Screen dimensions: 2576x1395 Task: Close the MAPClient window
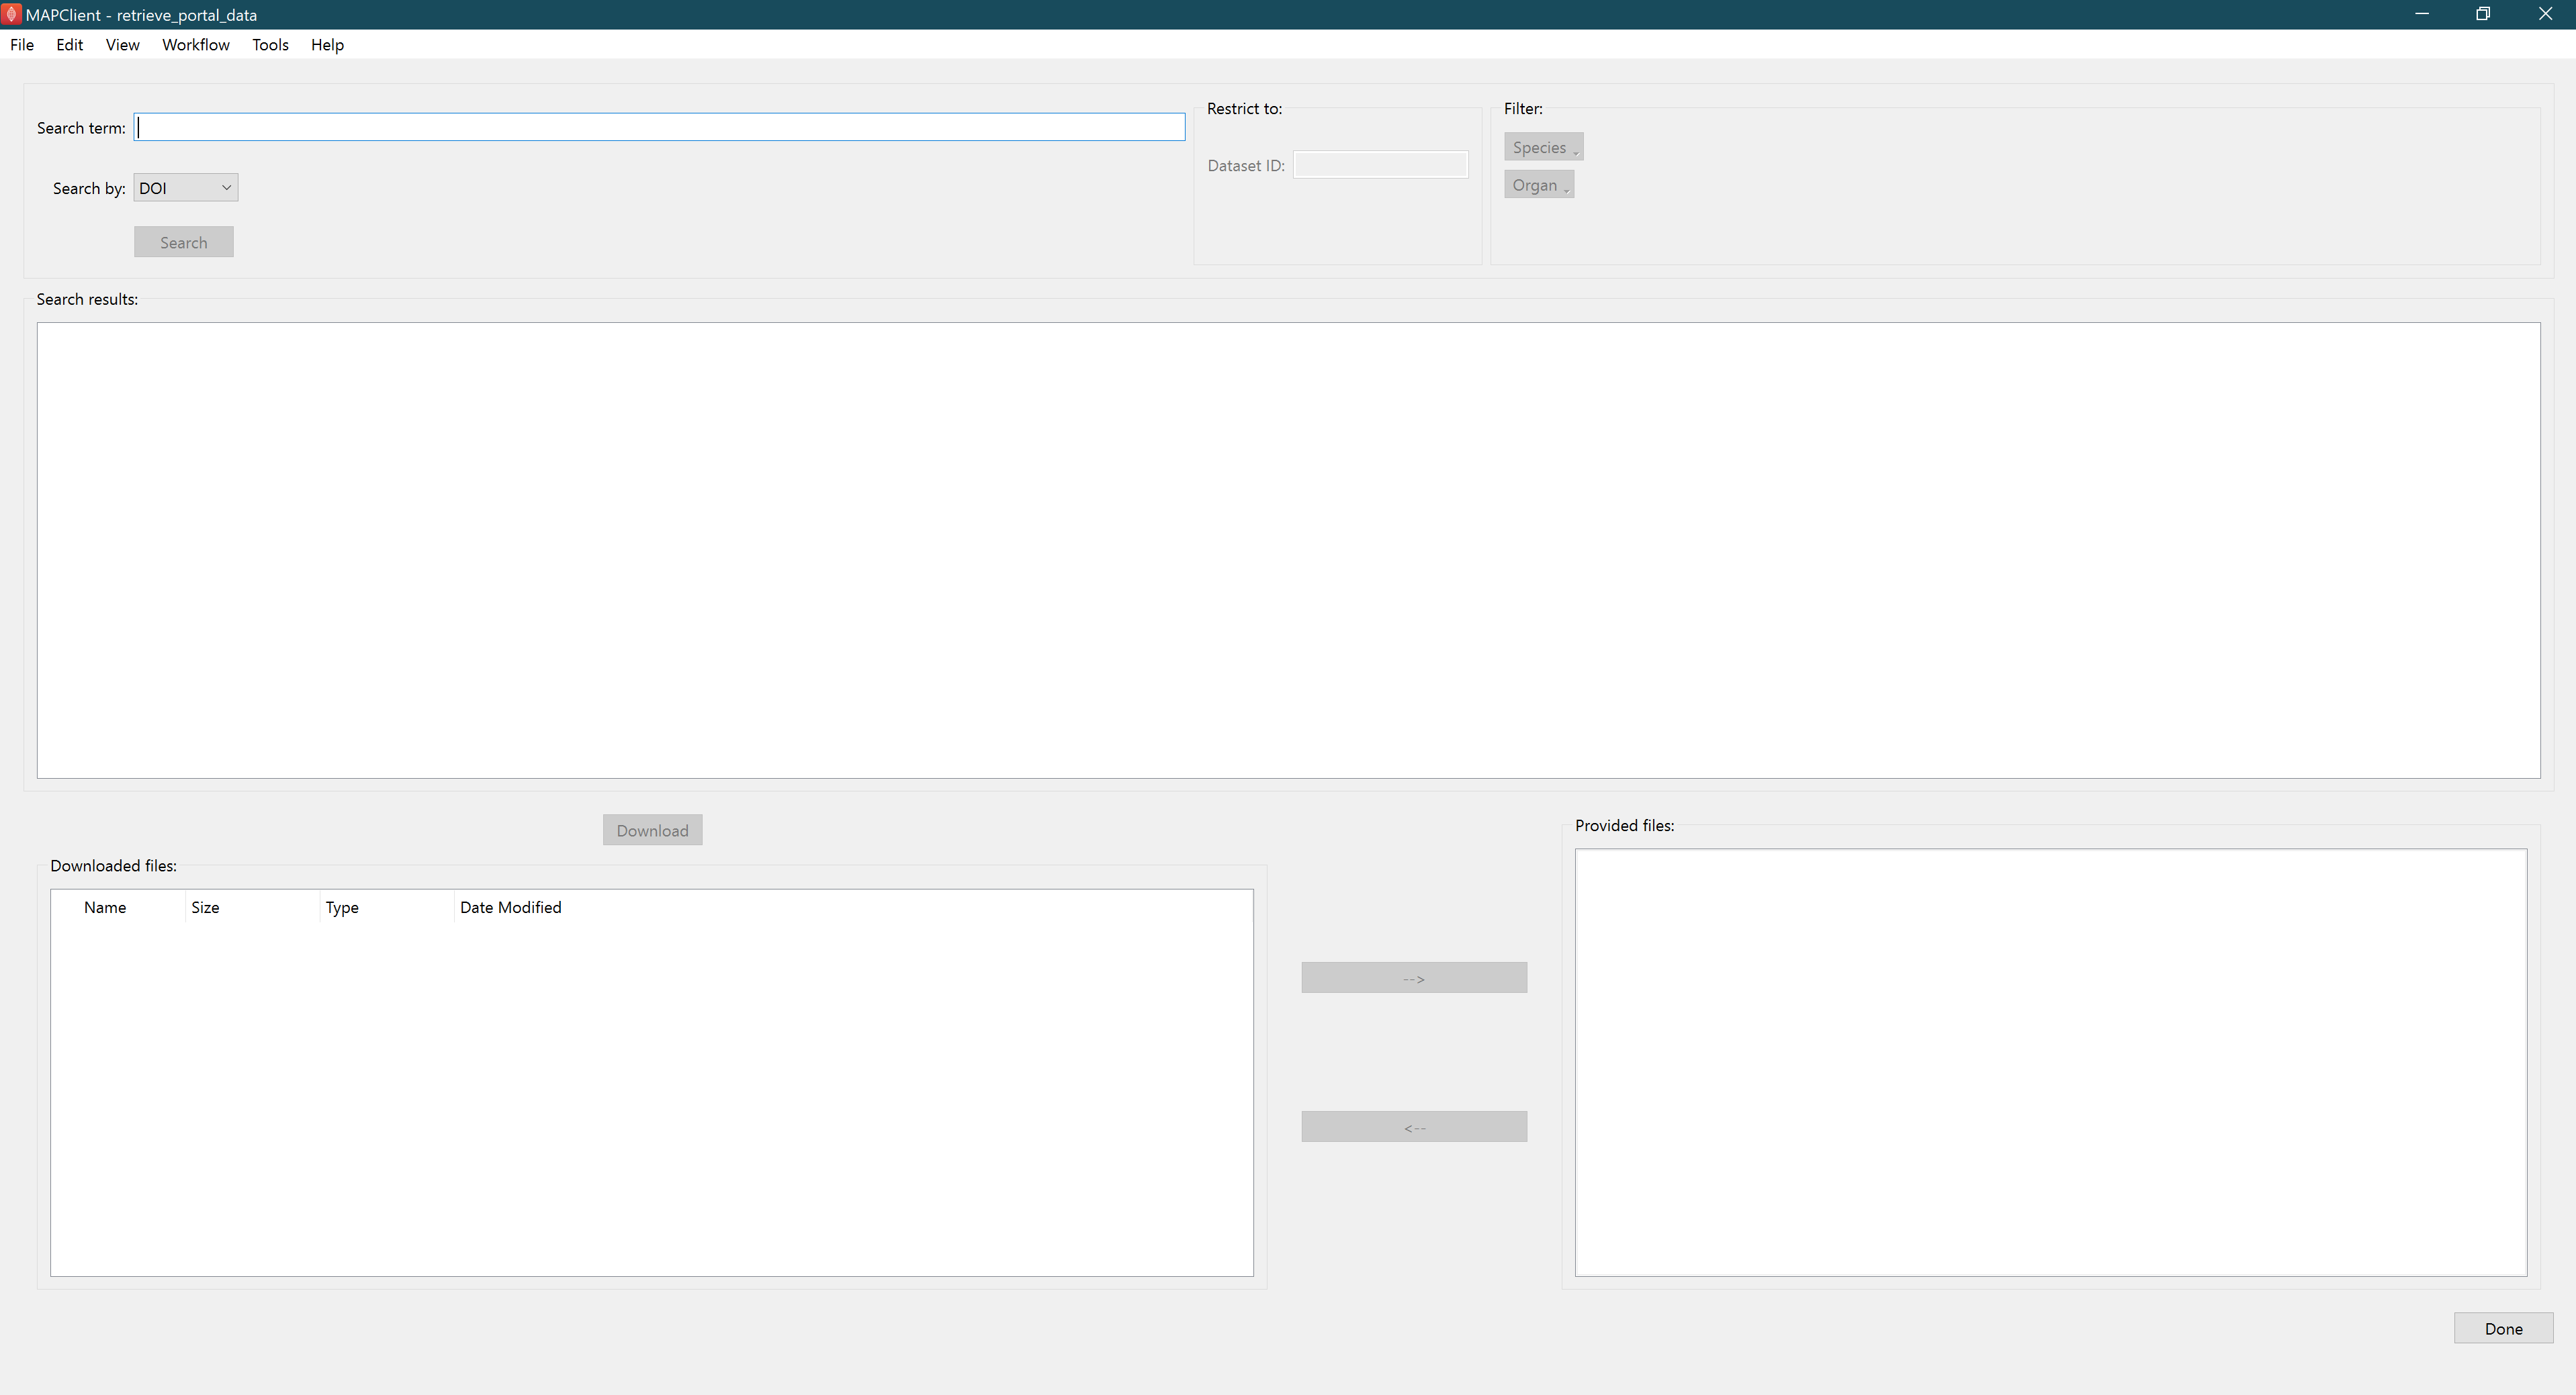pyautogui.click(x=2545, y=14)
